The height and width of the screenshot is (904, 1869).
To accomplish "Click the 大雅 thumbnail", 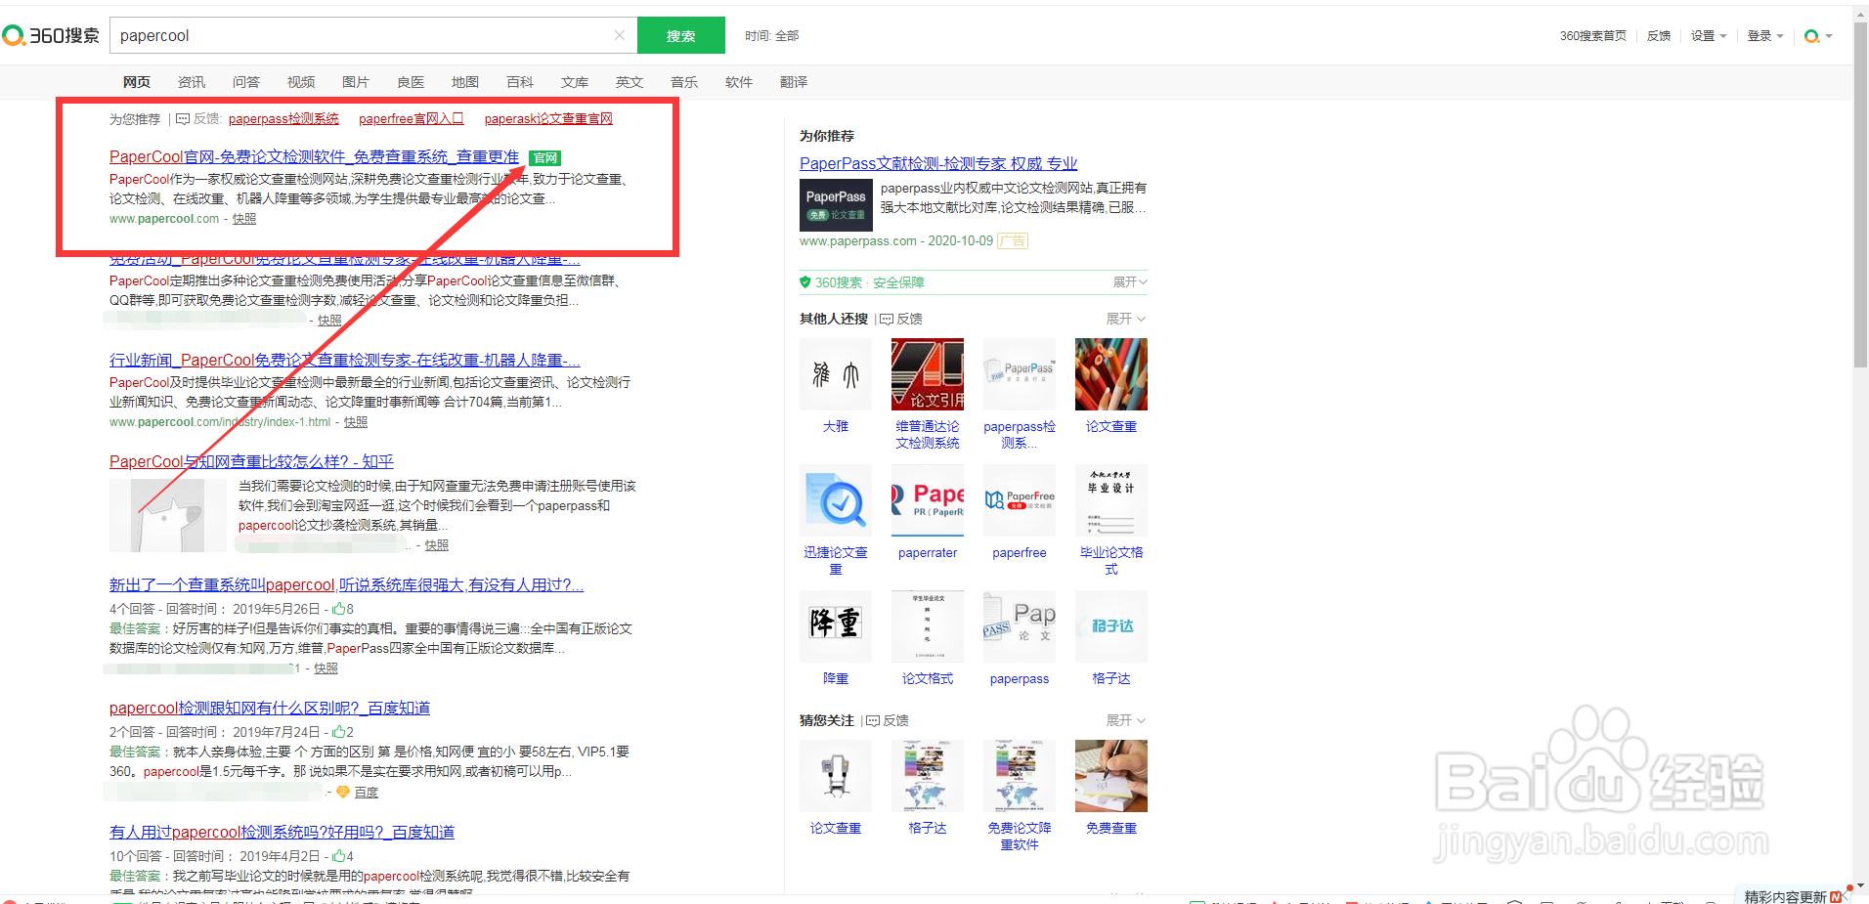I will [836, 374].
